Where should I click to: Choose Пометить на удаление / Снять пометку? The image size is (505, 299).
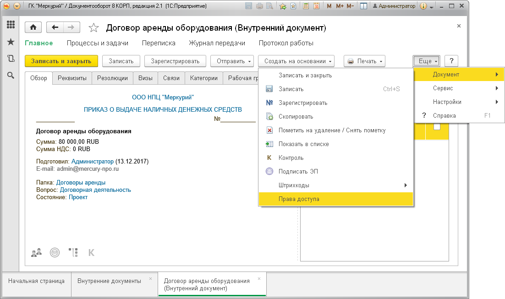pos(336,130)
